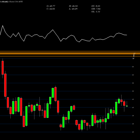Click the 'Charts USA ASTE' chart title
This screenshot has width=140, height=140.
pos(16,2)
